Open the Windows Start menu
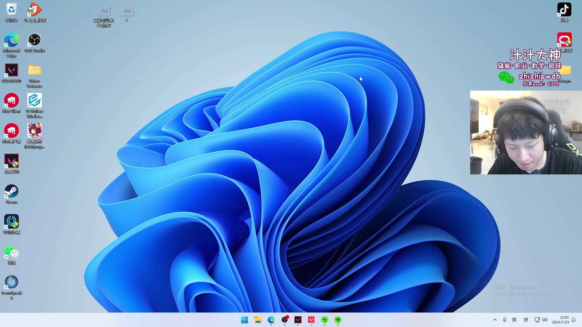 [x=244, y=320]
